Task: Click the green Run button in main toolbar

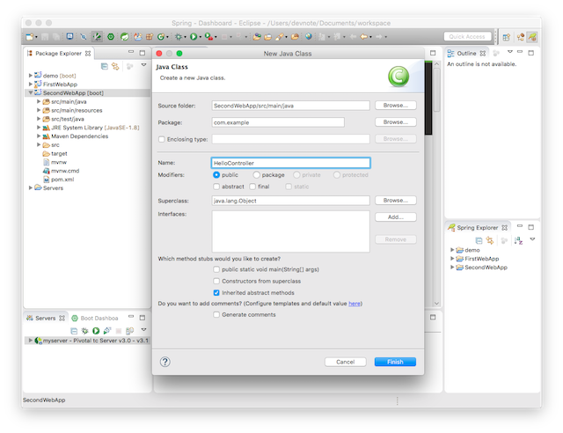Action: (x=194, y=37)
